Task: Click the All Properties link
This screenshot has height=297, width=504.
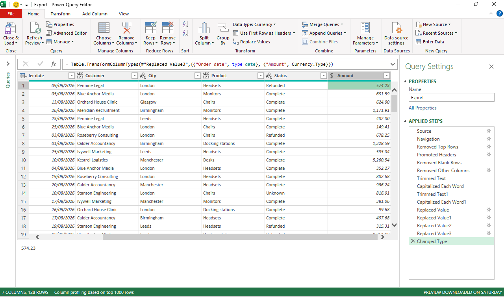Action: point(422,108)
